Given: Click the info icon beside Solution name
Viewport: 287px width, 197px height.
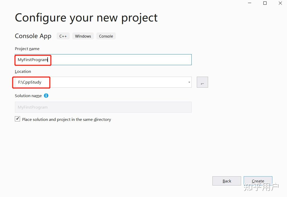Looking at the screenshot, I should click(x=46, y=96).
